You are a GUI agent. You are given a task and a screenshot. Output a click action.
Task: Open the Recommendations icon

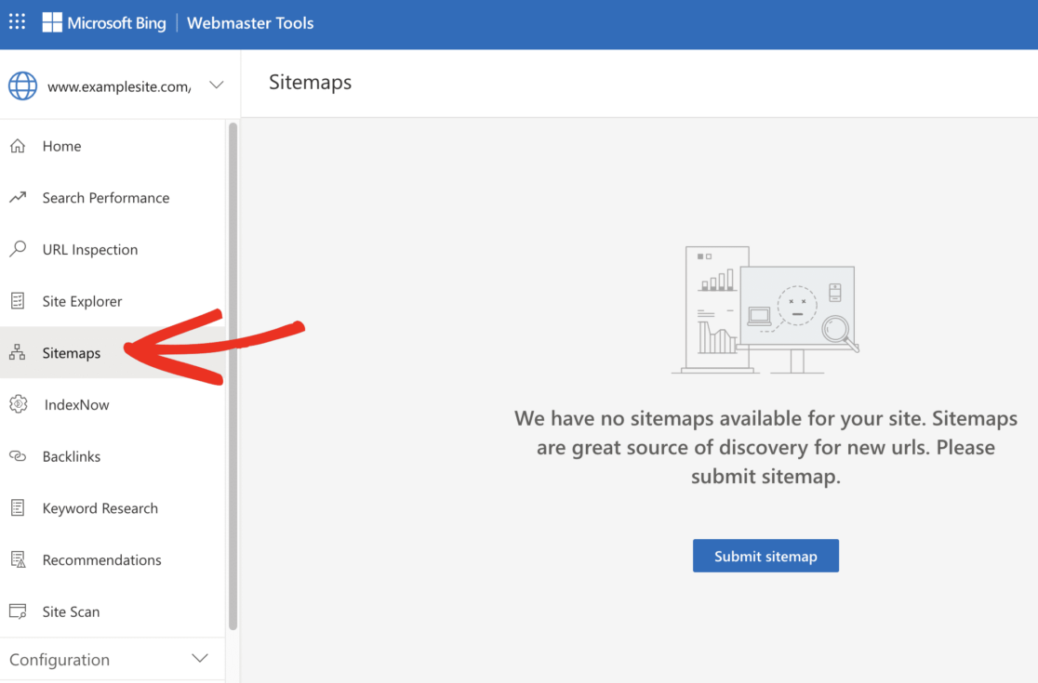pos(20,559)
